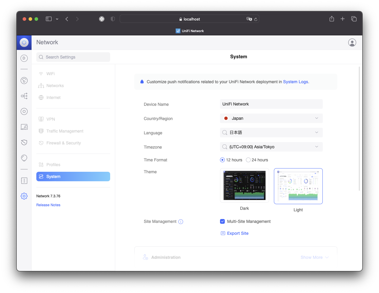
Task: Toggle the Safari sidebar icon
Action: pyautogui.click(x=49, y=19)
